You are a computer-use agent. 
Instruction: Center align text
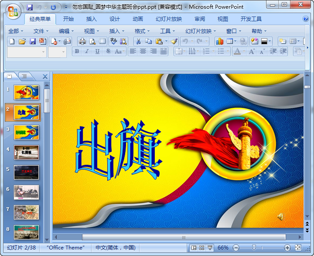tap(143, 51)
